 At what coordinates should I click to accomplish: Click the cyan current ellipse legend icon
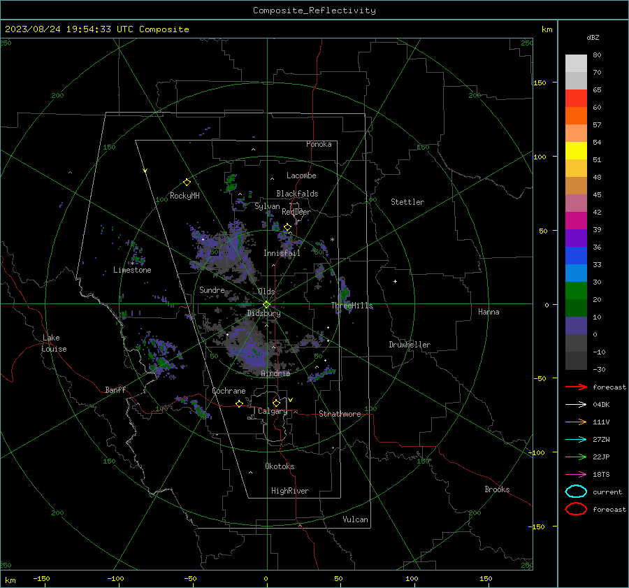pyautogui.click(x=576, y=492)
